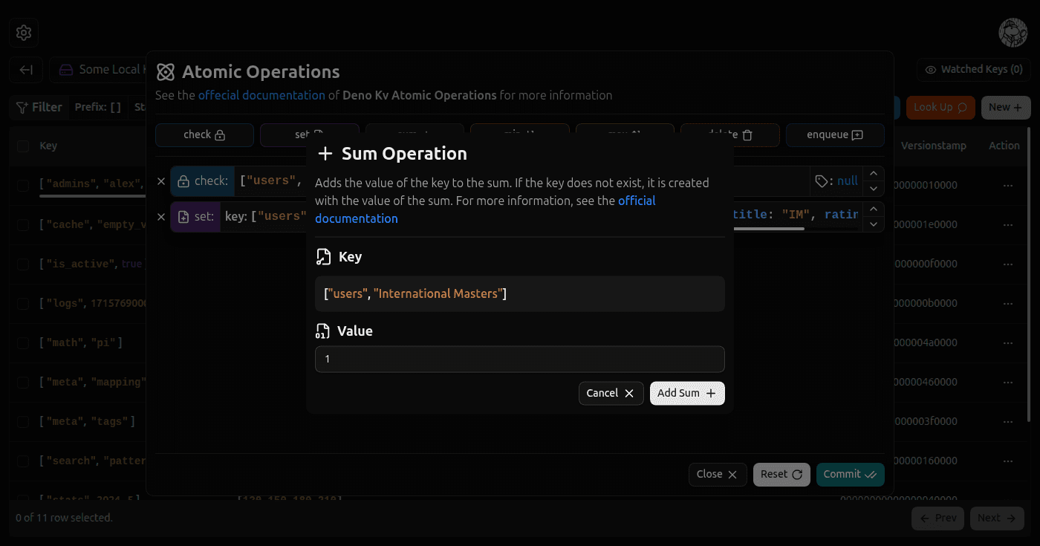Screen dimensions: 1040x546
Task: Open the 'offecial documentation' link
Action: point(261,95)
